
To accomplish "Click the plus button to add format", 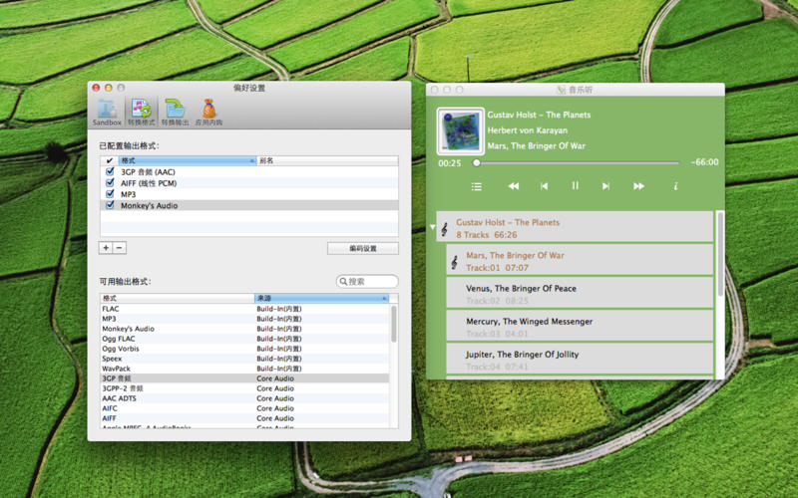I will 106,247.
